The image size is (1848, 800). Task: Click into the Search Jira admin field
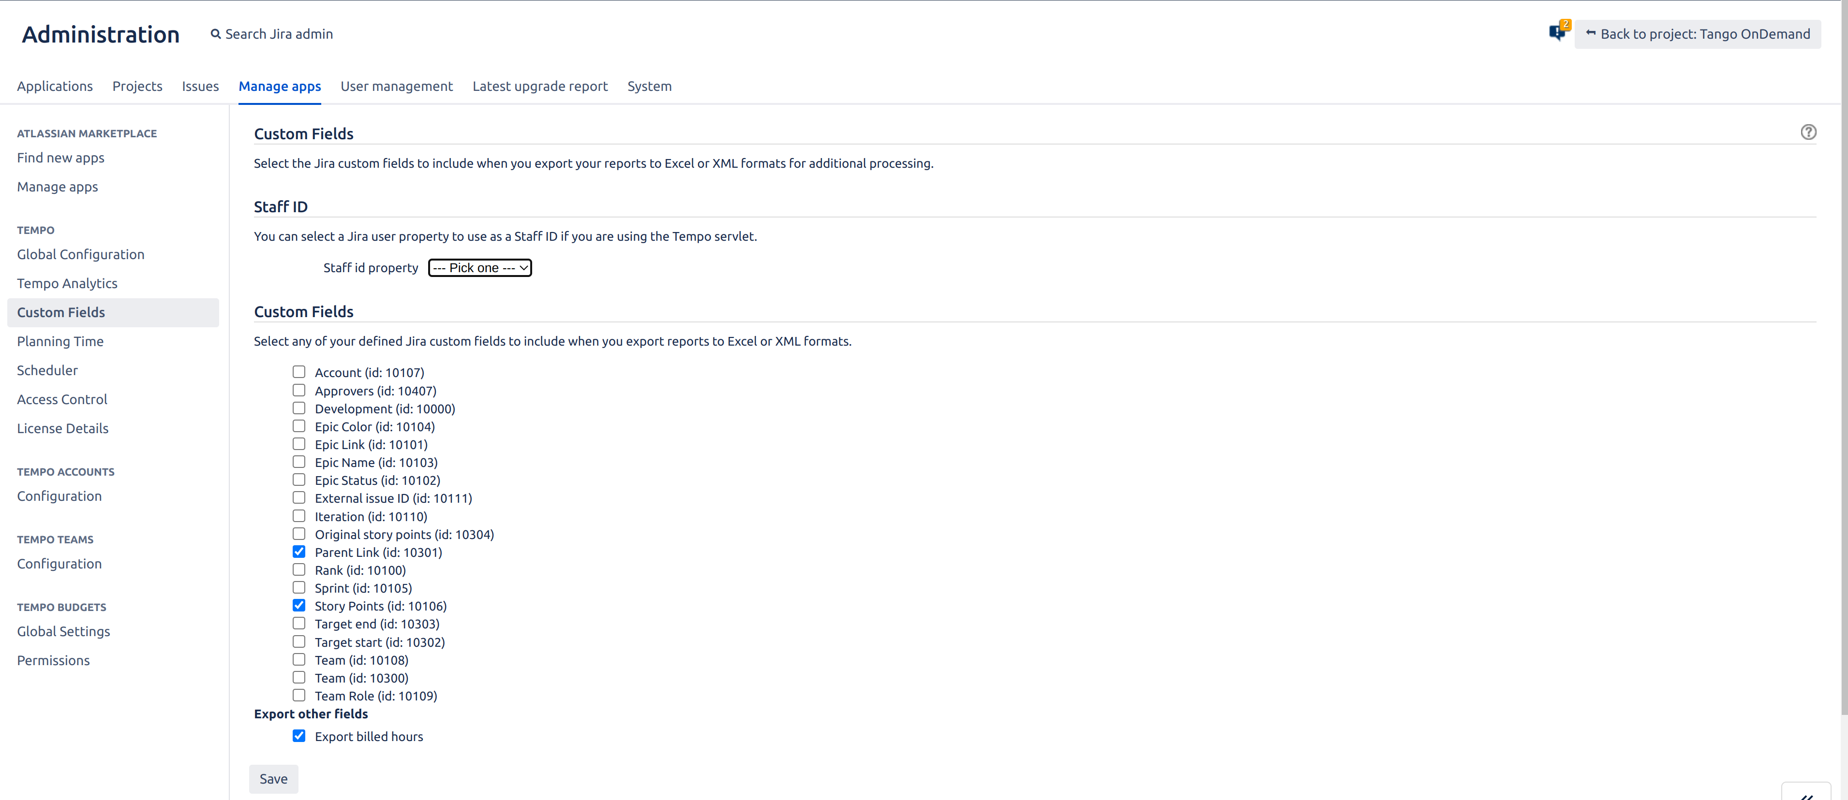click(280, 34)
